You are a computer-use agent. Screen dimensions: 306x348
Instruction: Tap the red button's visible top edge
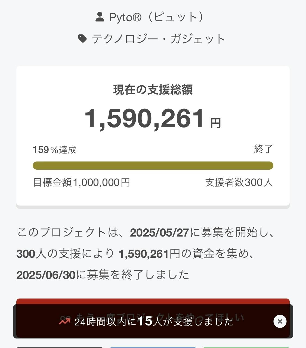[x=153, y=301]
